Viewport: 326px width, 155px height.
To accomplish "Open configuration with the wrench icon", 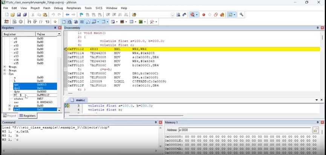I will pos(242,15).
